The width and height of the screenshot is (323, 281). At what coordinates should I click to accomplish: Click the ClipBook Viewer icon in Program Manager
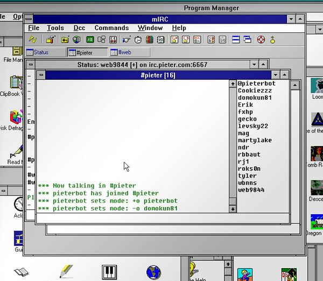(16, 82)
